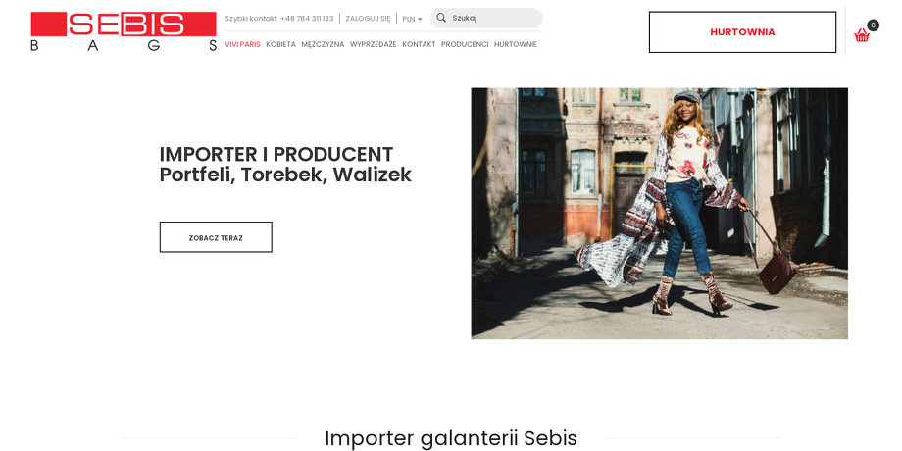Click the cart item count badge
Screen dimensions: 902x451
pos(873,25)
